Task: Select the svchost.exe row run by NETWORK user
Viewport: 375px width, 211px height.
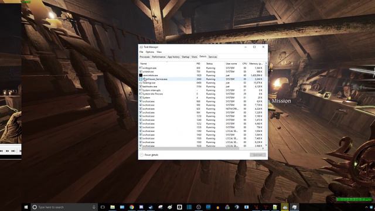Action: [x=202, y=108]
